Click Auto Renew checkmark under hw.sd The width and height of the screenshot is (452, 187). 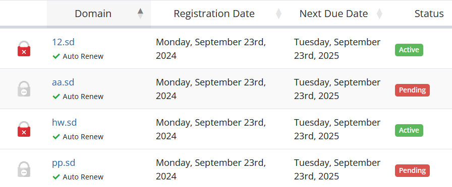(56, 137)
